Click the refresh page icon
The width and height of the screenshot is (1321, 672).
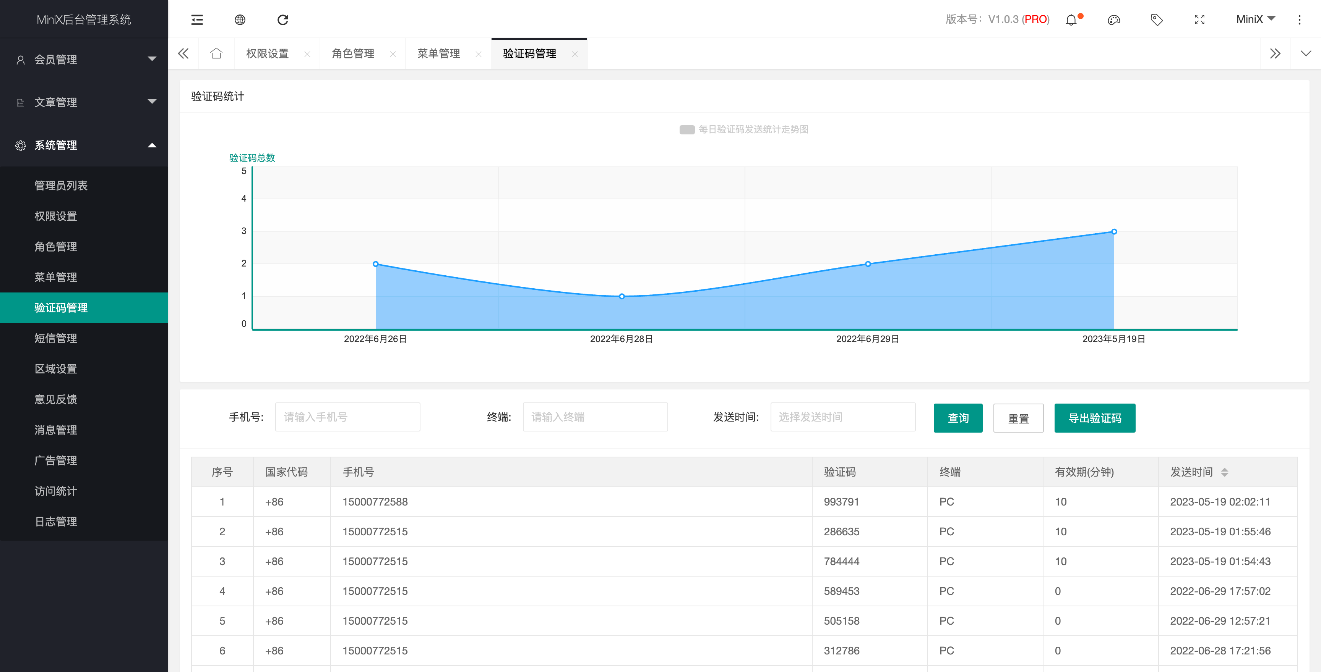282,19
